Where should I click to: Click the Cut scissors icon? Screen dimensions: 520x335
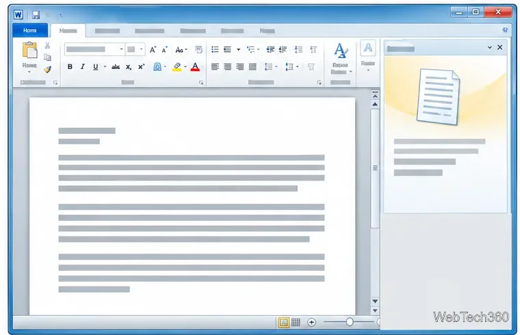point(47,45)
